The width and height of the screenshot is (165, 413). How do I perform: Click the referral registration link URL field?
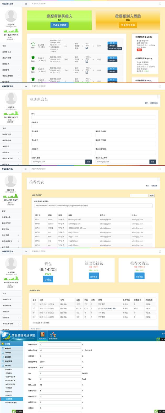tap(93, 206)
